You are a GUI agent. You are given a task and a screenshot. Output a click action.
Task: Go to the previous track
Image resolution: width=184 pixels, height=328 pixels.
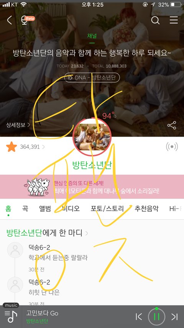pos(139,317)
